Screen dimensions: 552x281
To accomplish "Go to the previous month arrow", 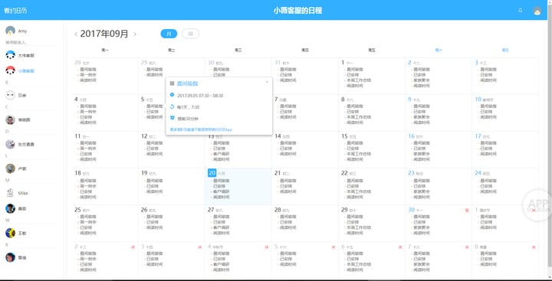I will pos(76,34).
